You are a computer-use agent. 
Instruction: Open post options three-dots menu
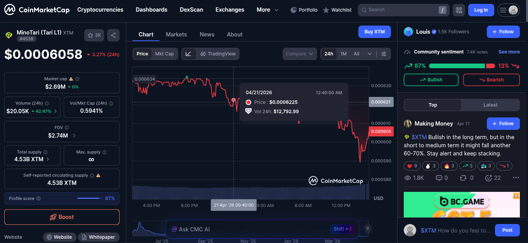click(516, 178)
